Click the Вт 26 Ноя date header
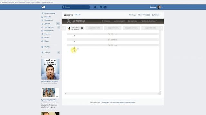The width and height of the screenshot is (206, 115). coord(113,40)
